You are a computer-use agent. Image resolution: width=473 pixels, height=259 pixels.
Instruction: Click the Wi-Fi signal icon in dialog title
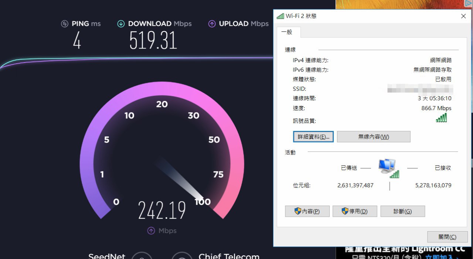click(x=280, y=16)
